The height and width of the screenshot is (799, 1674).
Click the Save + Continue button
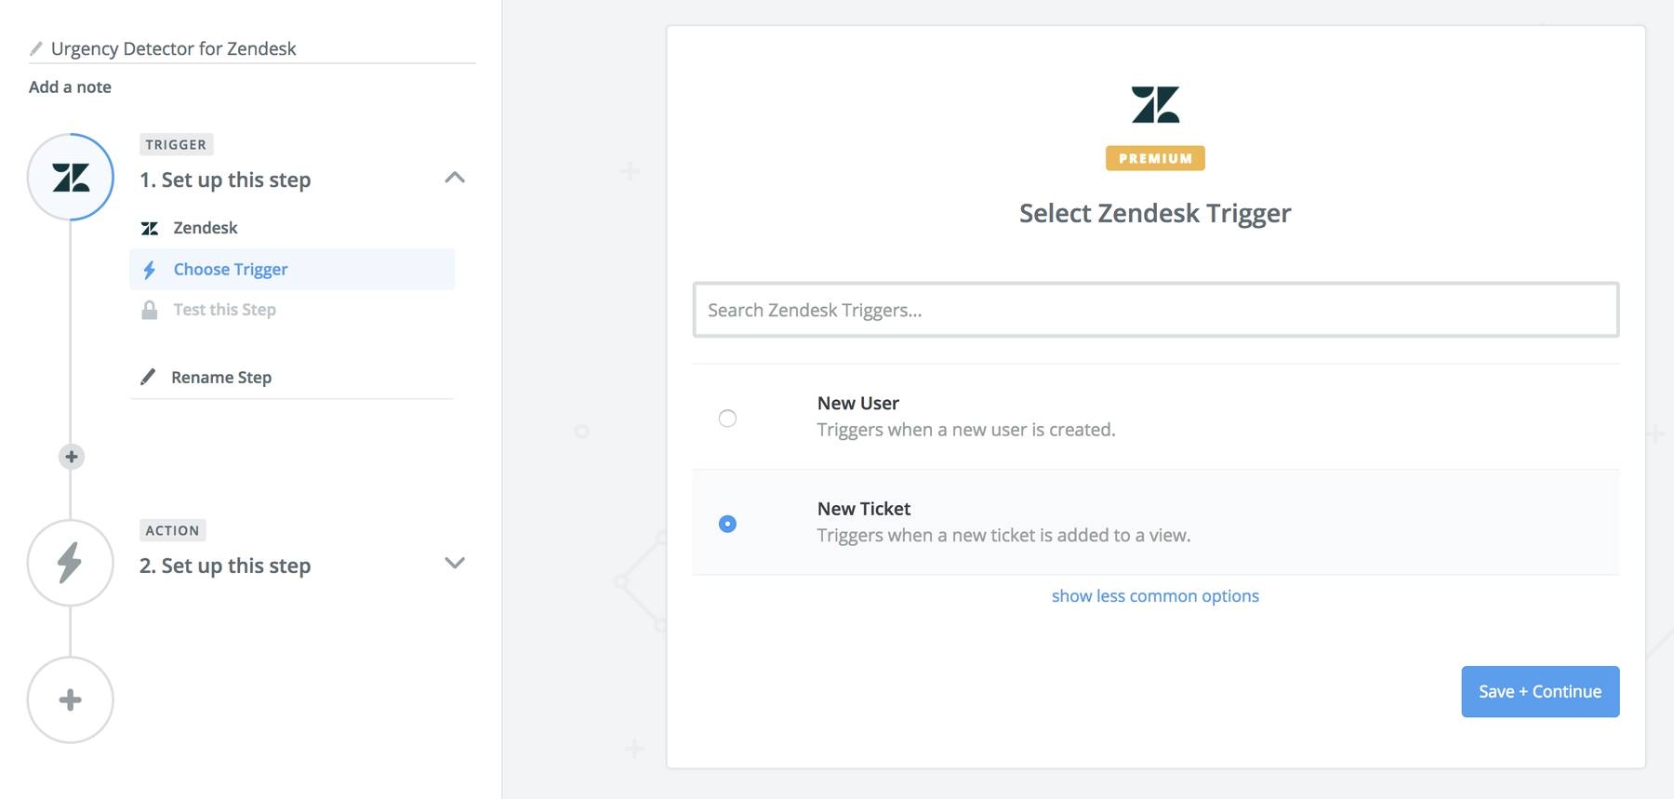point(1540,691)
